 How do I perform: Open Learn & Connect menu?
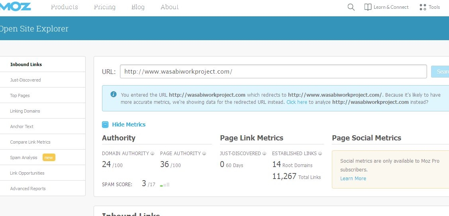[391, 7]
